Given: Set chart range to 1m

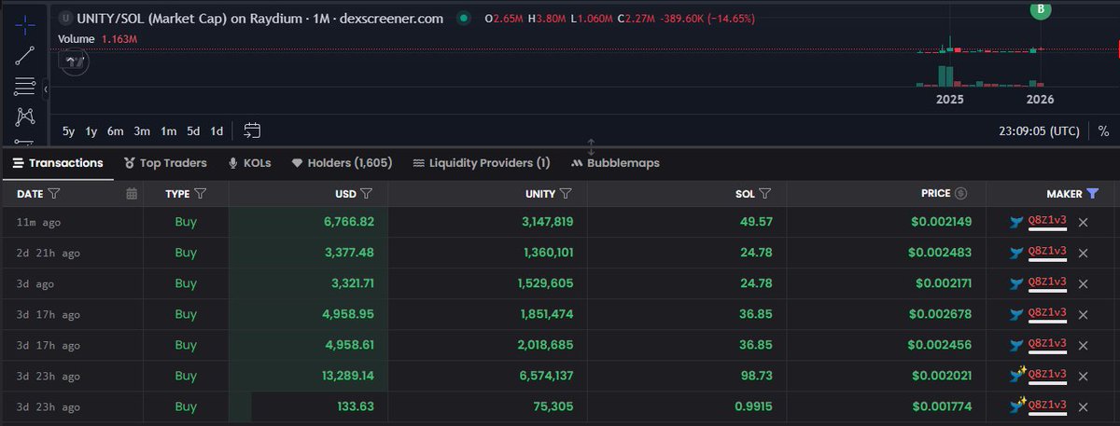Looking at the screenshot, I should 168,131.
